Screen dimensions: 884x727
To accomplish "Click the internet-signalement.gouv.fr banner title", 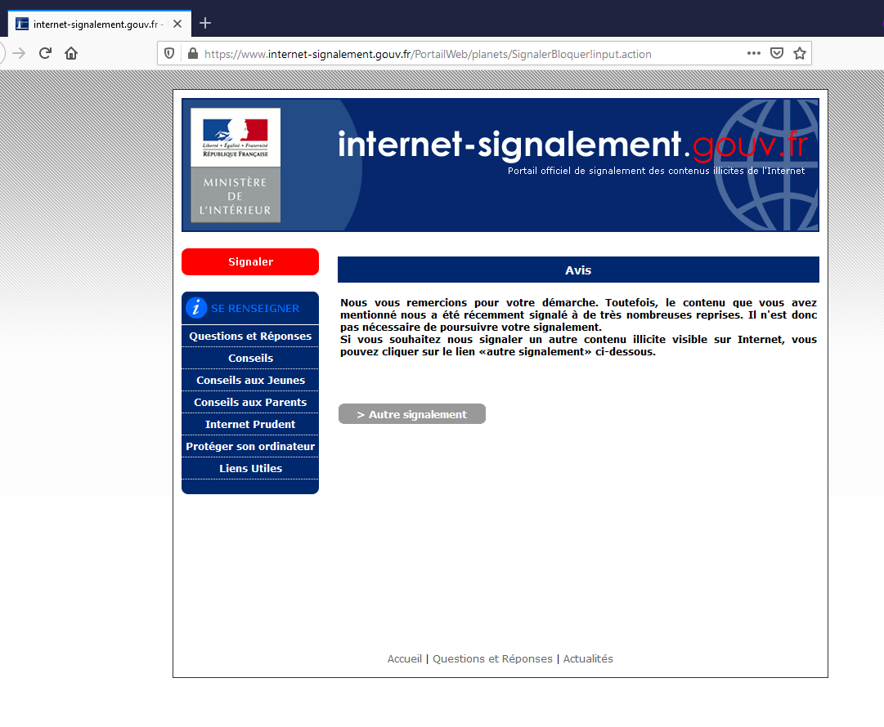I will click(572, 144).
